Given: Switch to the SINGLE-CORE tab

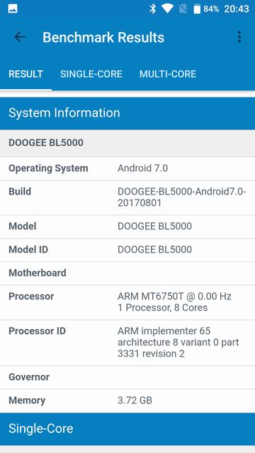Looking at the screenshot, I should pos(91,74).
